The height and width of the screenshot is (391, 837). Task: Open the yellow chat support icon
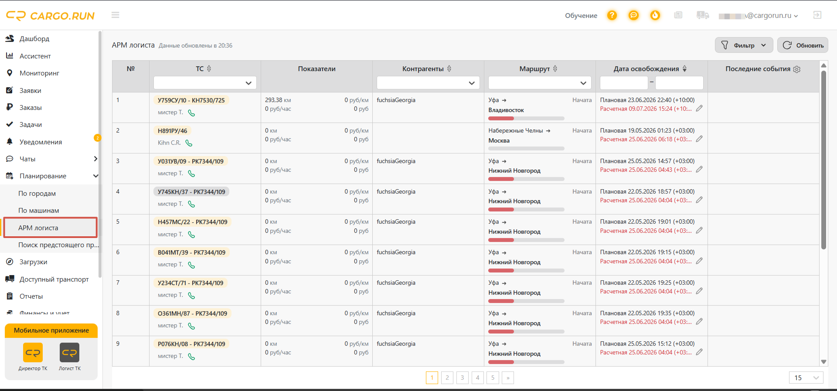(633, 15)
